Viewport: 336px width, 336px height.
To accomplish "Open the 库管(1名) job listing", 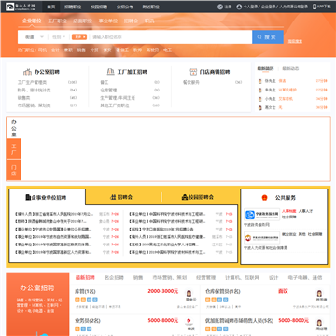I will (85, 291).
